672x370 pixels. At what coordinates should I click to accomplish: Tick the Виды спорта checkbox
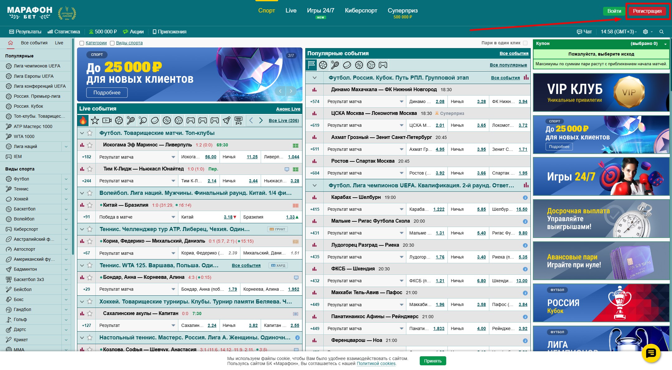pos(112,43)
